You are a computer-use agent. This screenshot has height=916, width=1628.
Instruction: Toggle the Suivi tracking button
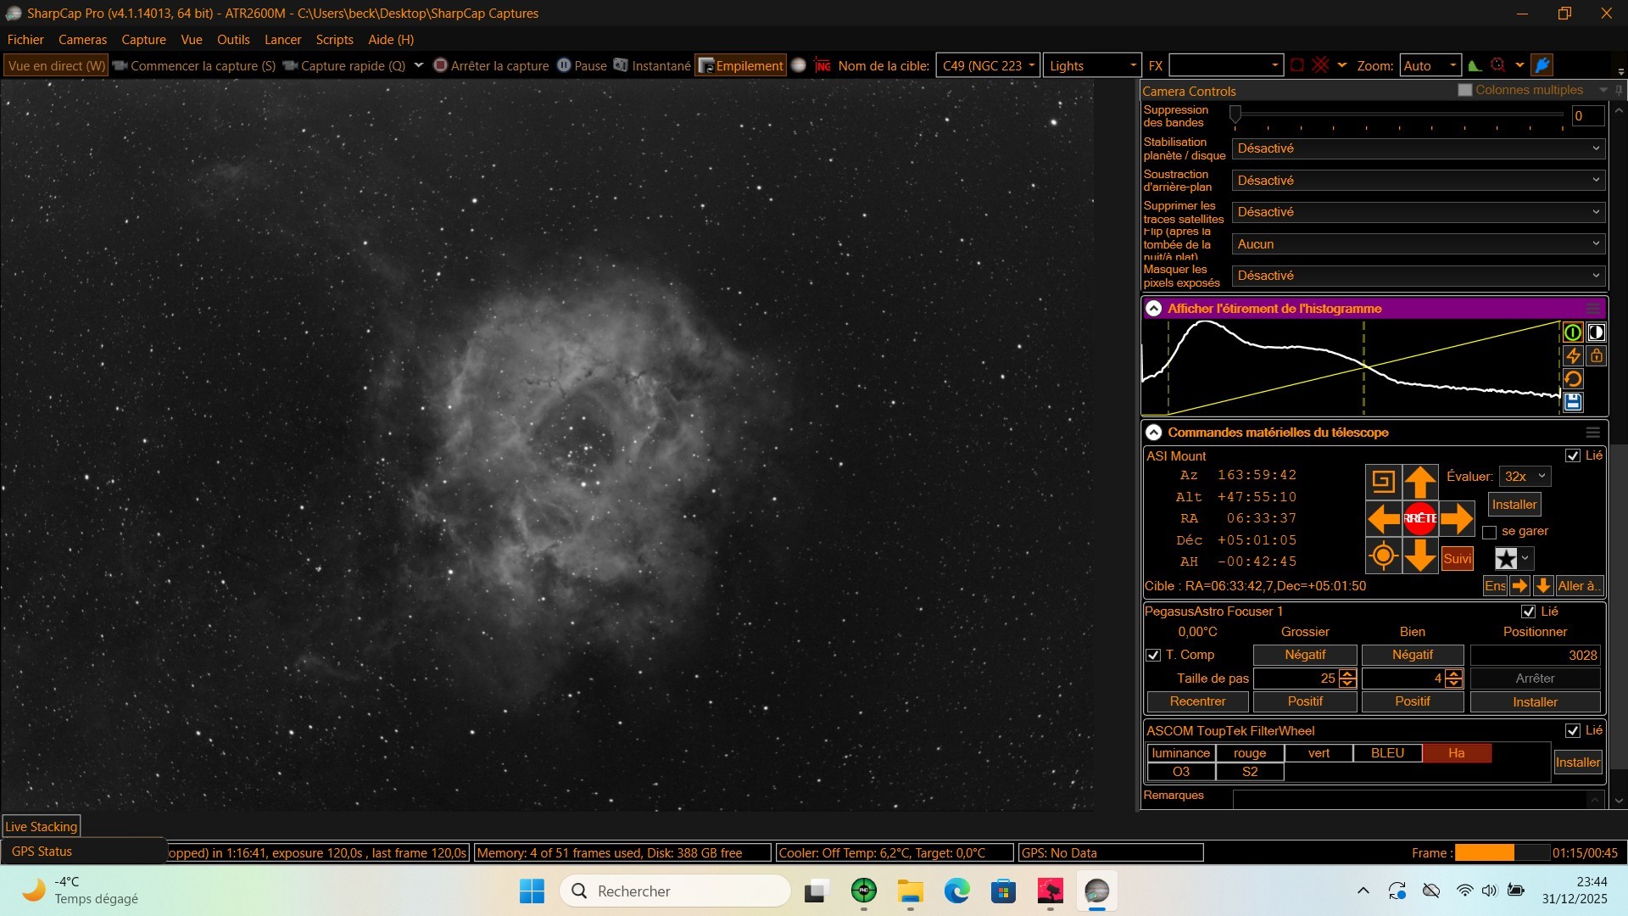pyautogui.click(x=1457, y=558)
